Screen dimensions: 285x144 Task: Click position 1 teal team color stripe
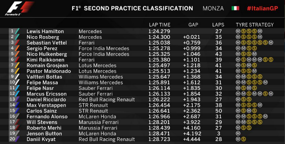(17, 31)
